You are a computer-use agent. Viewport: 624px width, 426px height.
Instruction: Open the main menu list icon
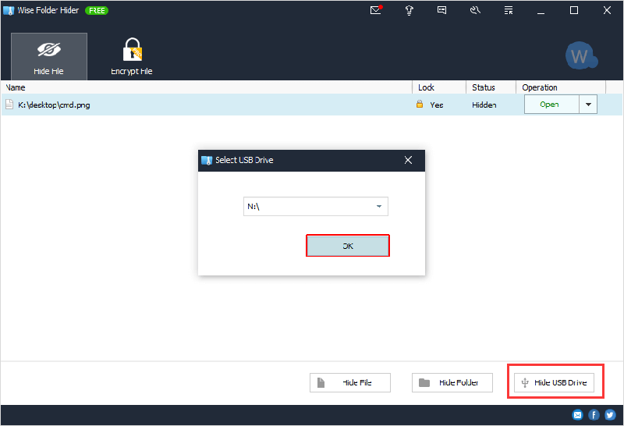(x=509, y=10)
